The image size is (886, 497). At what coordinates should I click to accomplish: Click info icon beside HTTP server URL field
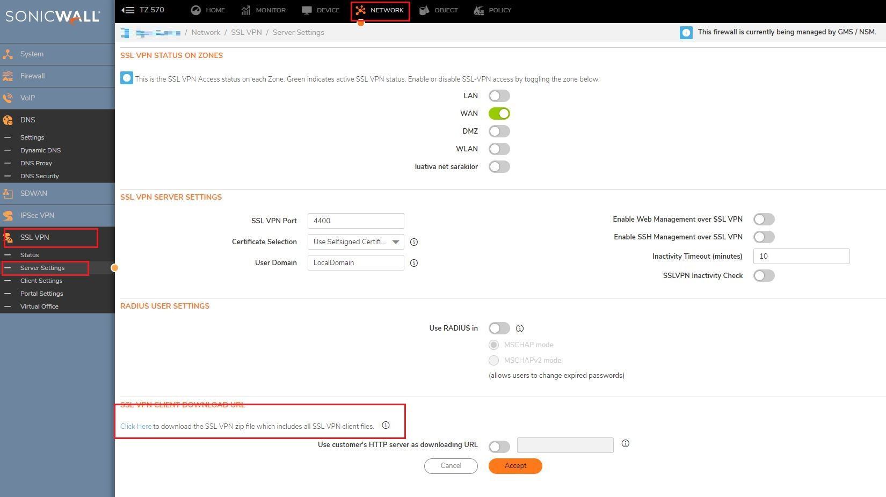[x=626, y=443]
